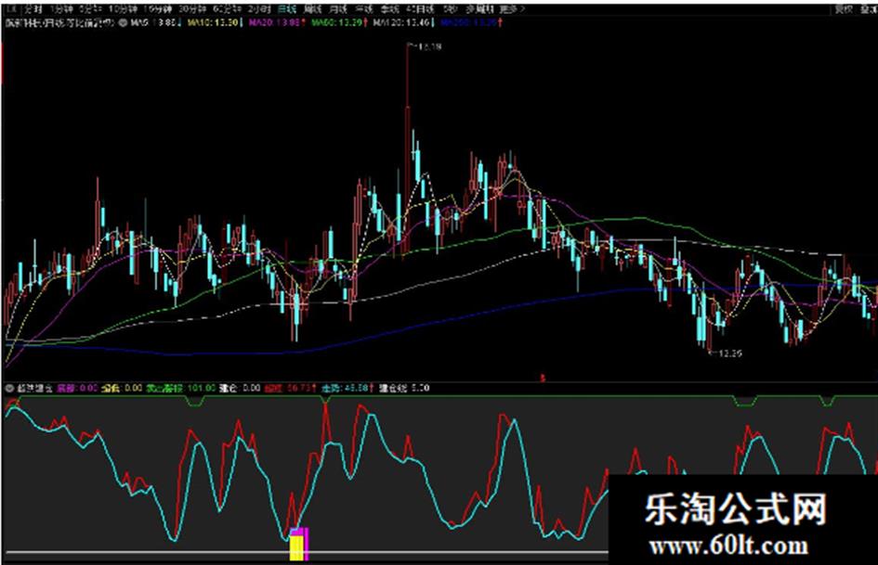Viewport: 878px width, 565px height.
Task: Open main chart indicator settings icon beside MA5
Action: 124,23
